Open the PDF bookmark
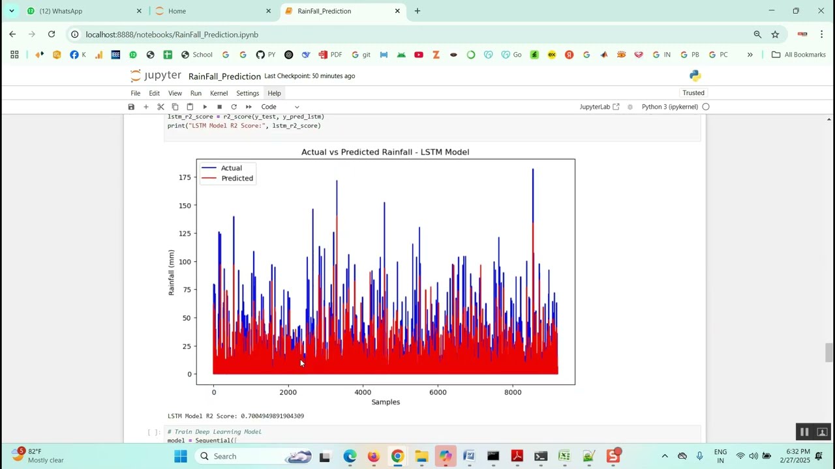 pos(330,55)
